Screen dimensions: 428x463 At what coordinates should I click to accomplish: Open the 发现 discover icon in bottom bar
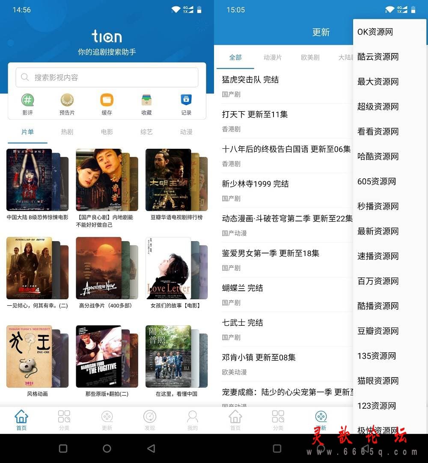(x=150, y=417)
